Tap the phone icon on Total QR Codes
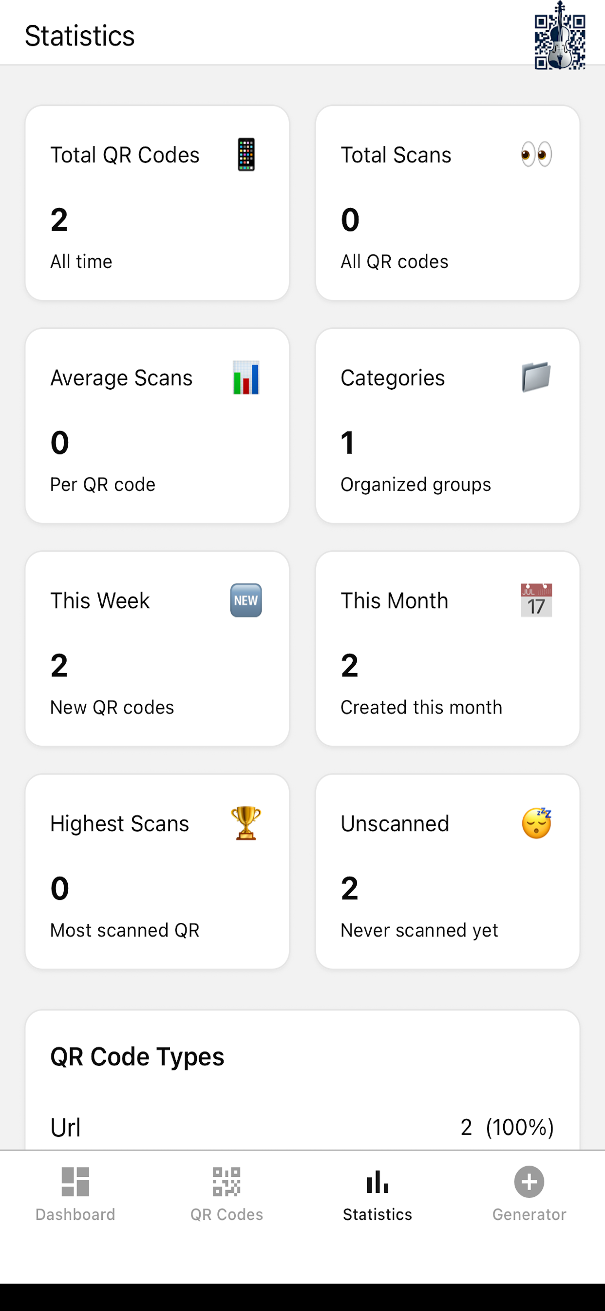Screen dimensions: 605x1311 point(246,154)
